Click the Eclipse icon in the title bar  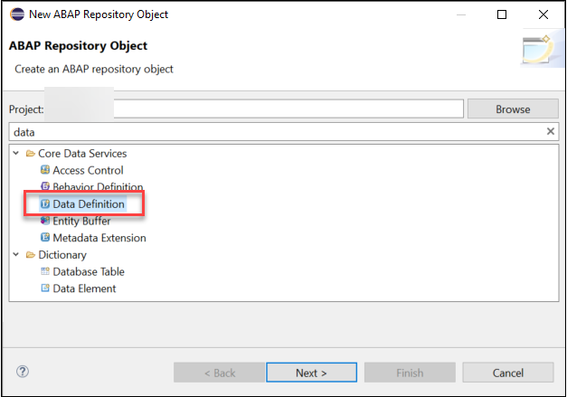[x=17, y=14]
